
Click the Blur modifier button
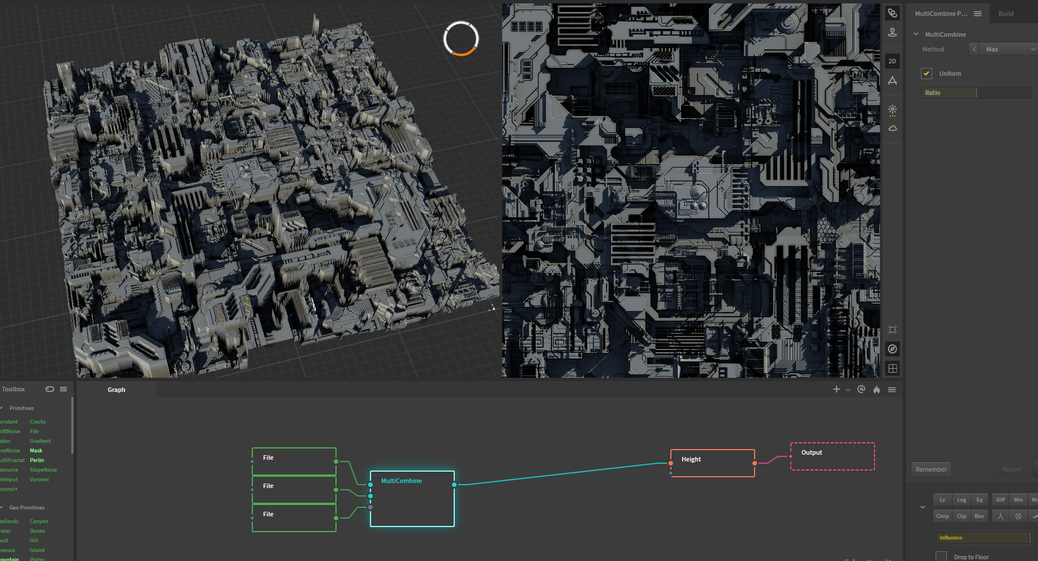[x=979, y=516]
